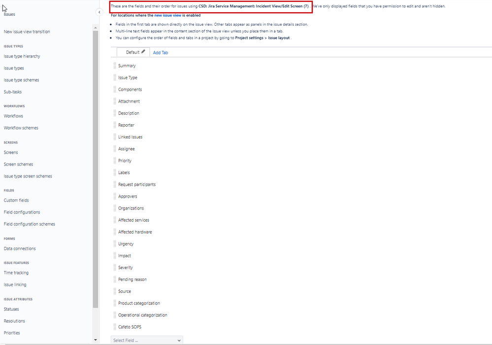This screenshot has width=492, height=345.
Task: Open Priorities page
Action: click(12, 333)
